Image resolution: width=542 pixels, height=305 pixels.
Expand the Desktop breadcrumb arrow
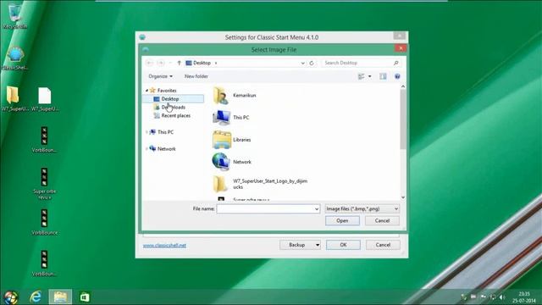[x=216, y=63]
